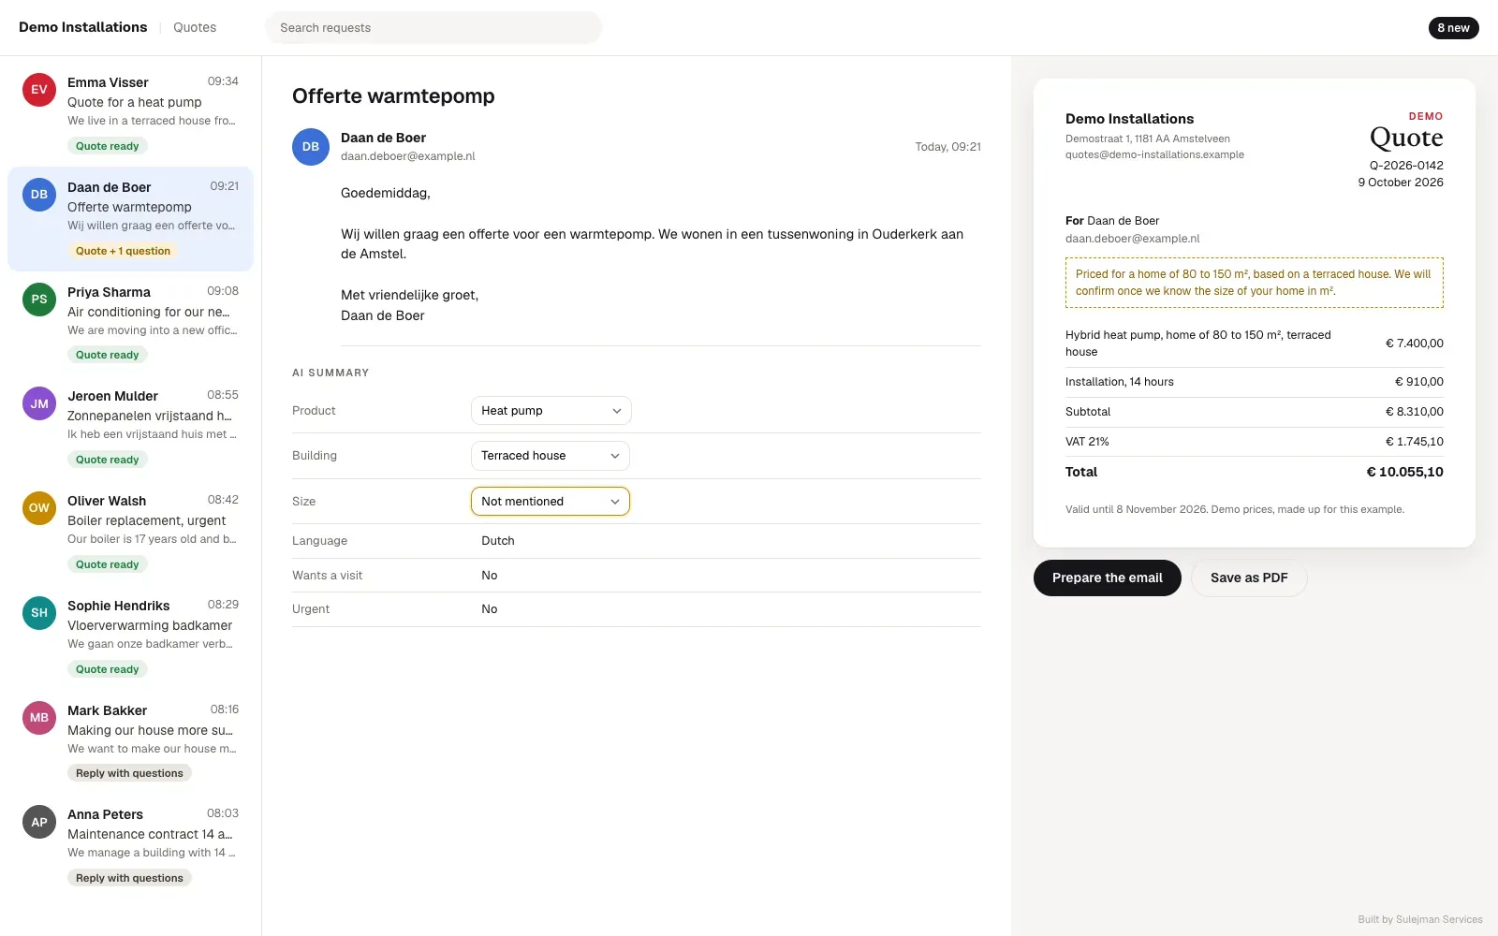Click Jeroen Mulder's JM avatar
Image resolution: width=1498 pixels, height=936 pixels.
pyautogui.click(x=39, y=403)
